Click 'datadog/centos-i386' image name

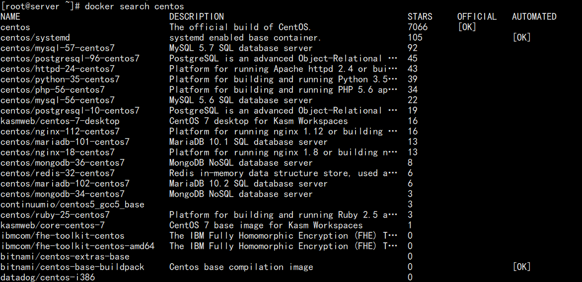click(x=48, y=277)
